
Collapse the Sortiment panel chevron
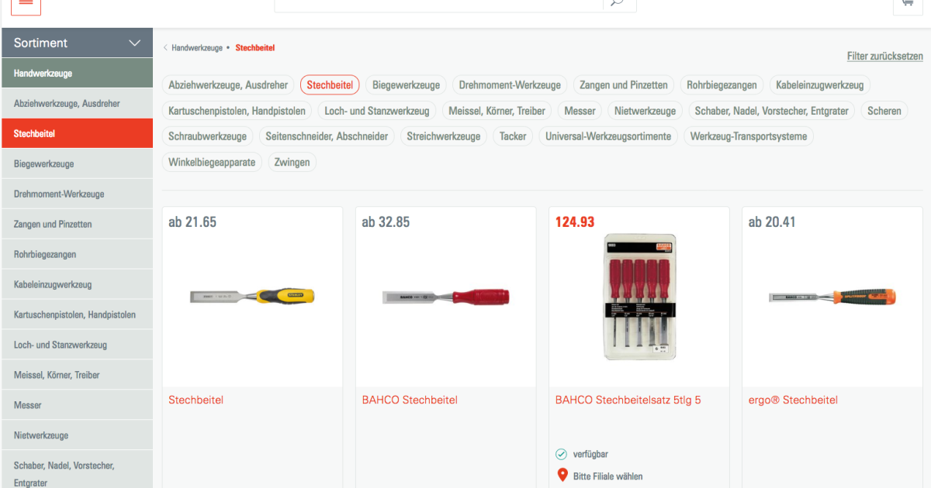coord(135,43)
